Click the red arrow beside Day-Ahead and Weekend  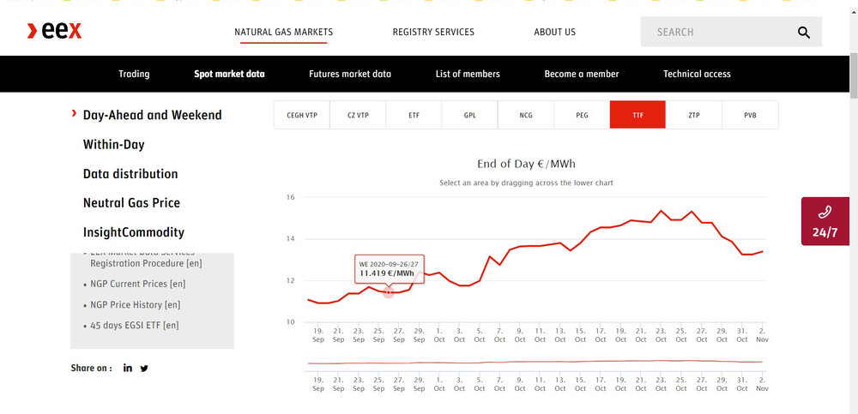click(75, 114)
